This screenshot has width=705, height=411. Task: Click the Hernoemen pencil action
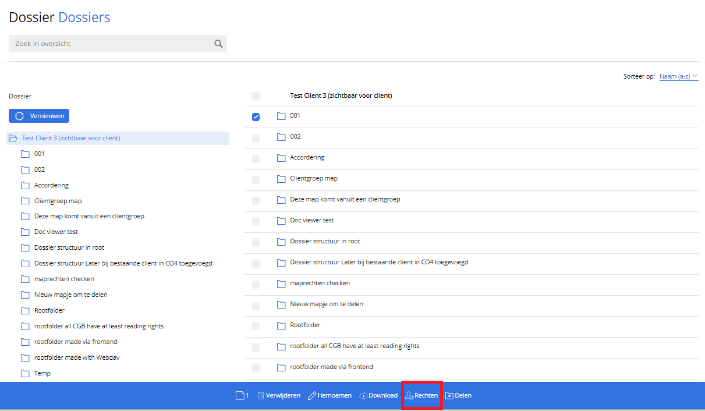click(330, 396)
